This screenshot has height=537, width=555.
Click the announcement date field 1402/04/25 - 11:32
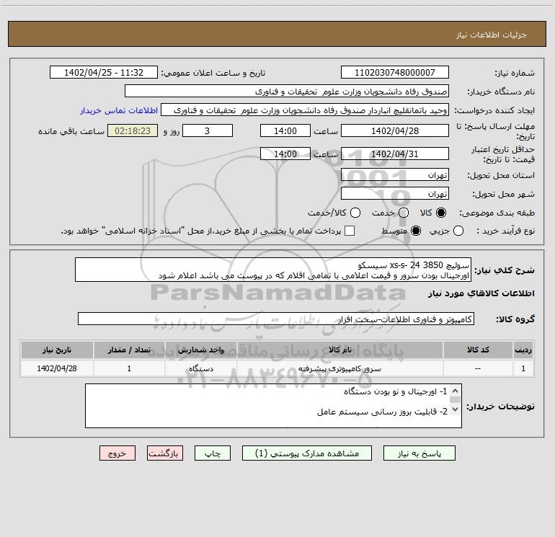coord(104,72)
